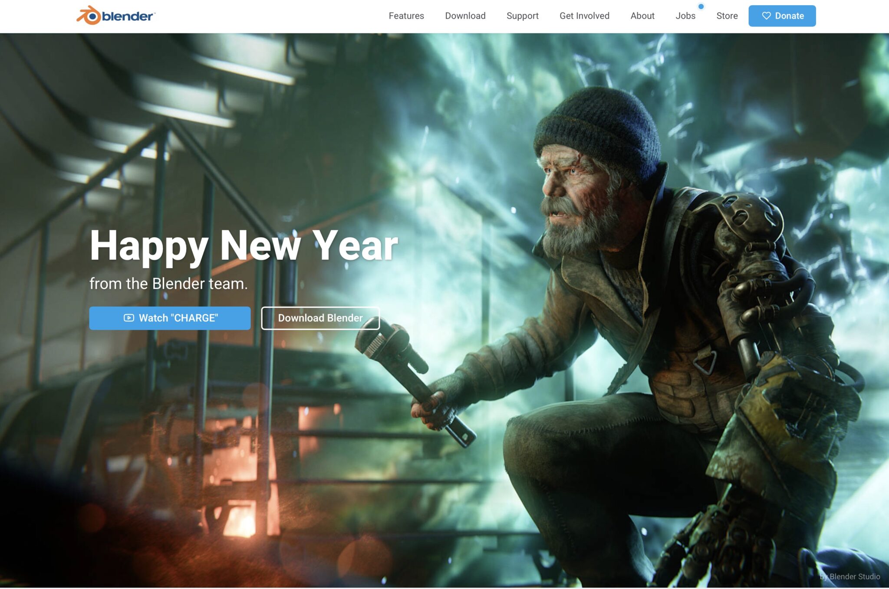889x589 pixels.
Task: Click the Blender logo in the header
Action: pyautogui.click(x=116, y=16)
